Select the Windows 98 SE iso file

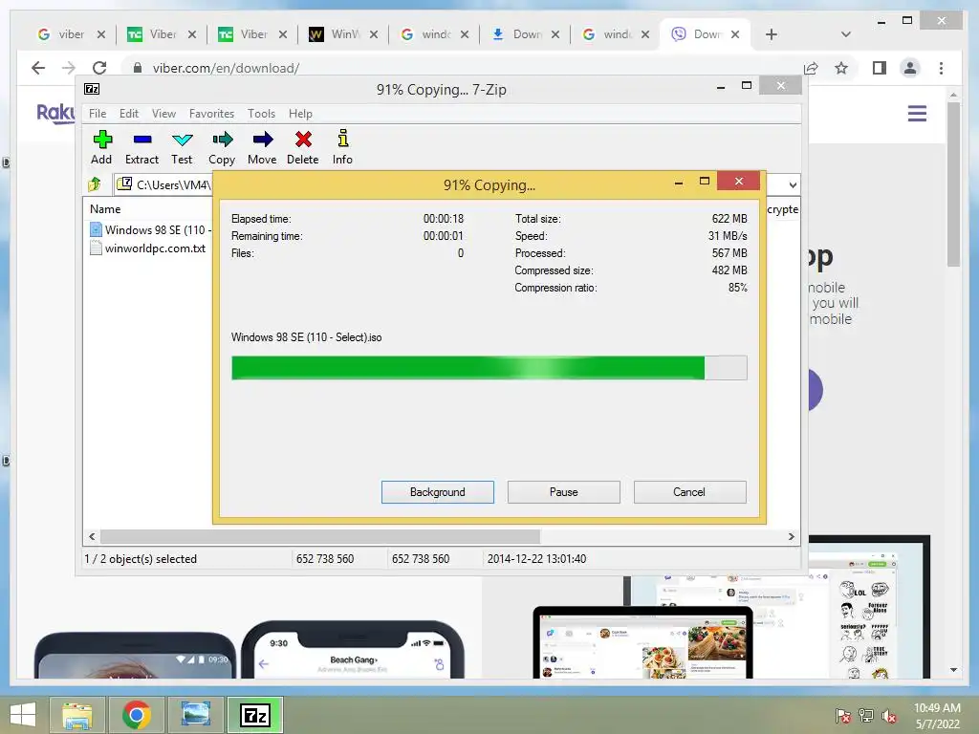(150, 229)
